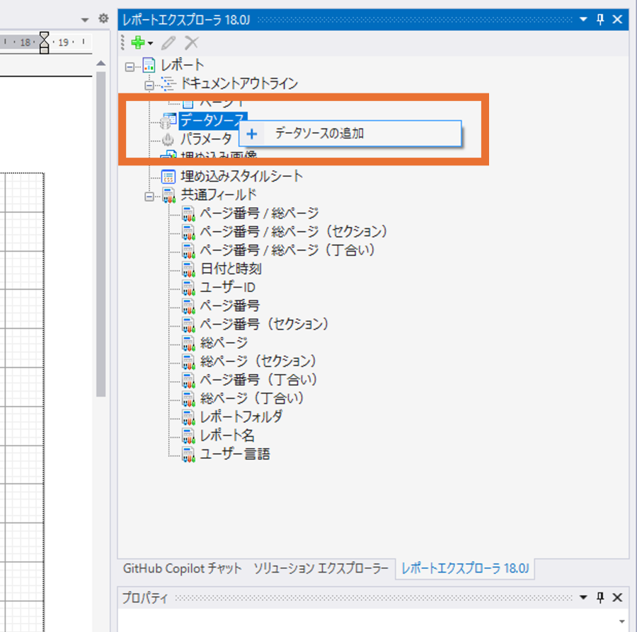Click the データソース data source icon
The image size is (637, 632).
(x=168, y=120)
